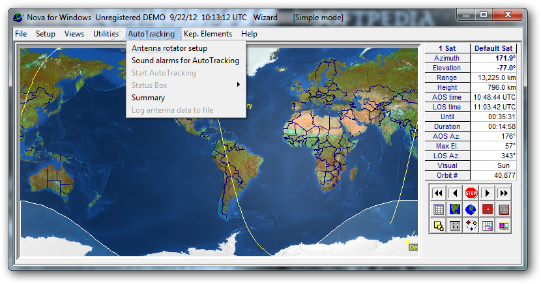The width and height of the screenshot is (541, 284).
Task: Select the round globe view icon
Action: pos(471,209)
